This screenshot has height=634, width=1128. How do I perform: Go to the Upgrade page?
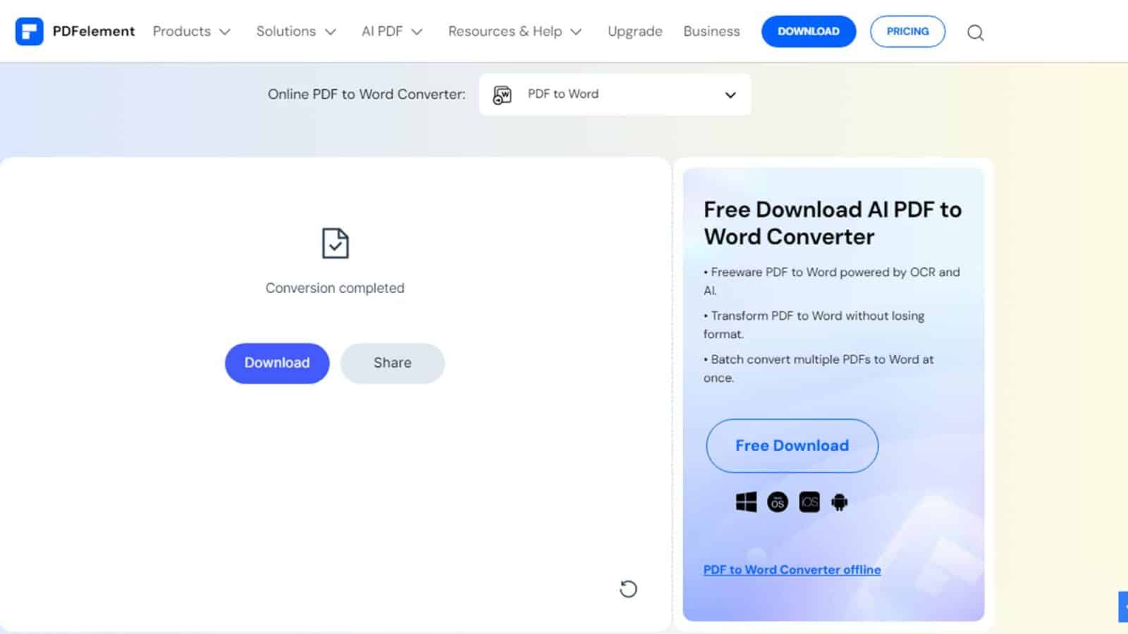(x=635, y=32)
